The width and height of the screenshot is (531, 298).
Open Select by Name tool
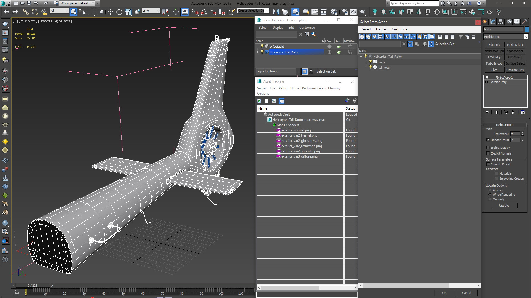tap(82, 12)
